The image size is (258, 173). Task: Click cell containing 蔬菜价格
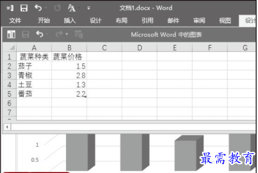(69, 57)
